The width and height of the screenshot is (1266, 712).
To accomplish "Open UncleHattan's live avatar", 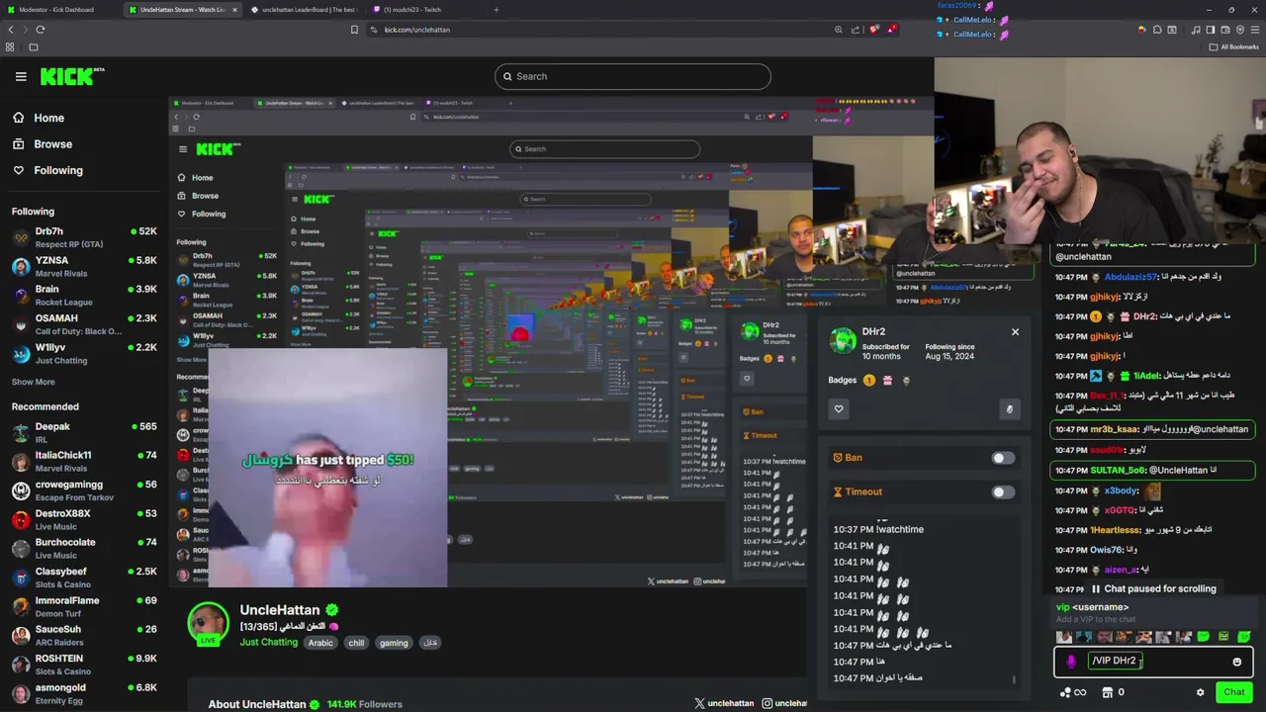I will (x=208, y=623).
